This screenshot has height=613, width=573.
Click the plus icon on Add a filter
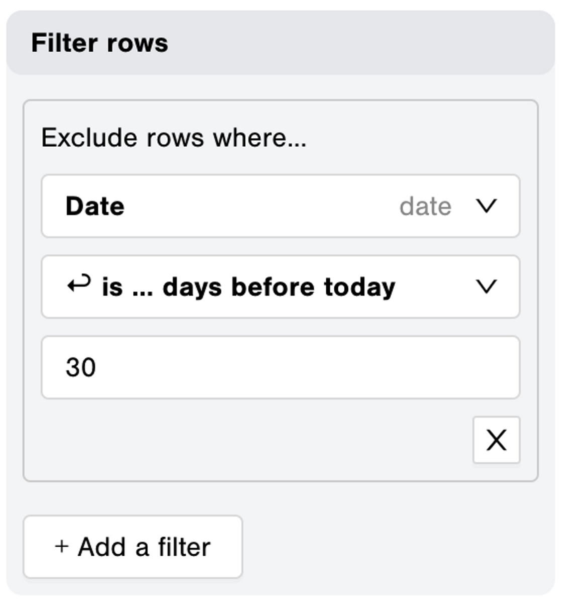click(x=61, y=546)
